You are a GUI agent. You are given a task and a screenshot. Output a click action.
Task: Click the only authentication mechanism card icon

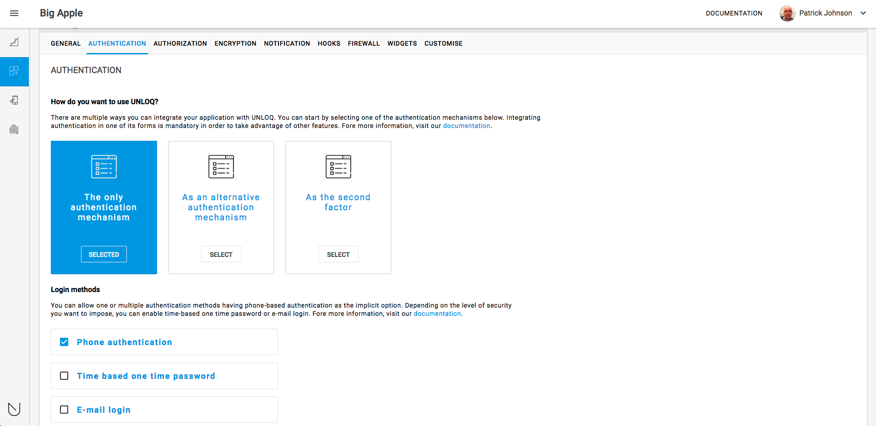coord(104,166)
